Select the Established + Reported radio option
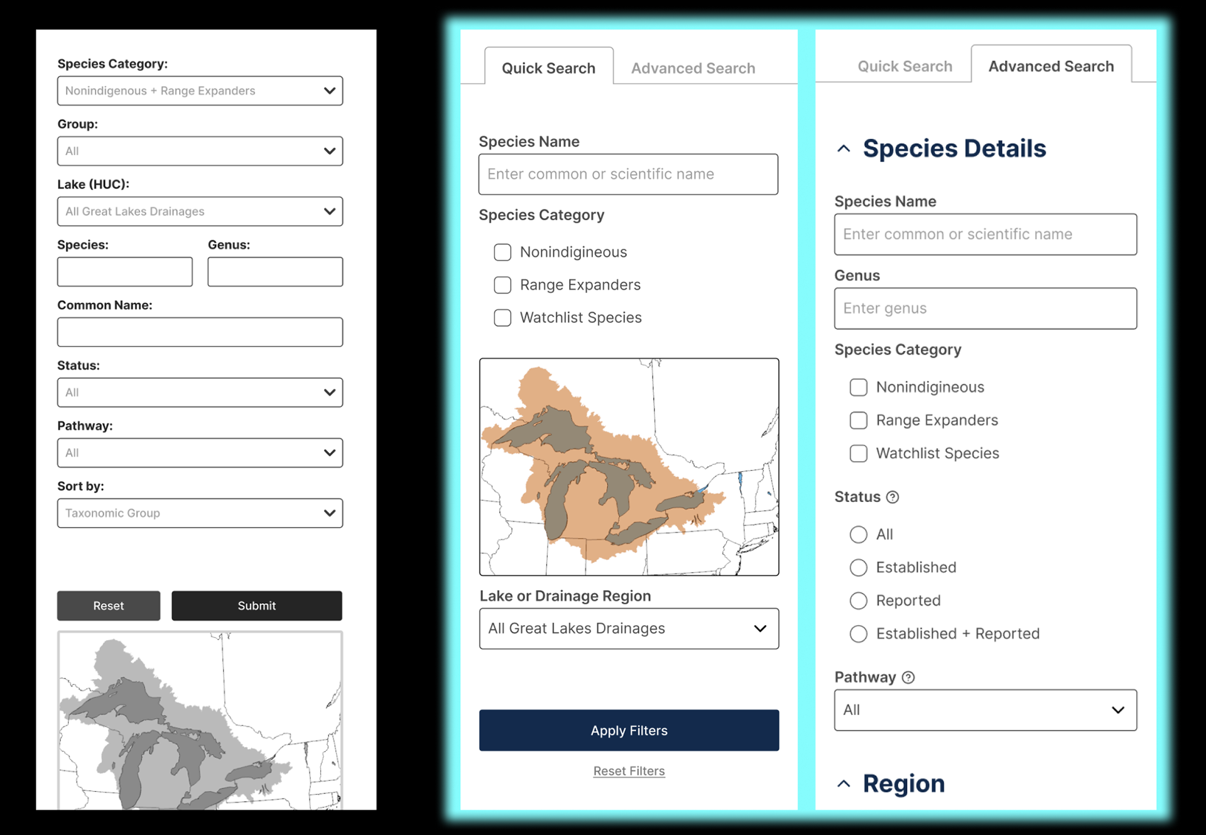Viewport: 1206px width, 835px height. pos(858,633)
